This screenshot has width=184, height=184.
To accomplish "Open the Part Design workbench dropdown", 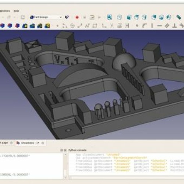I will pyautogui.click(x=46, y=17).
